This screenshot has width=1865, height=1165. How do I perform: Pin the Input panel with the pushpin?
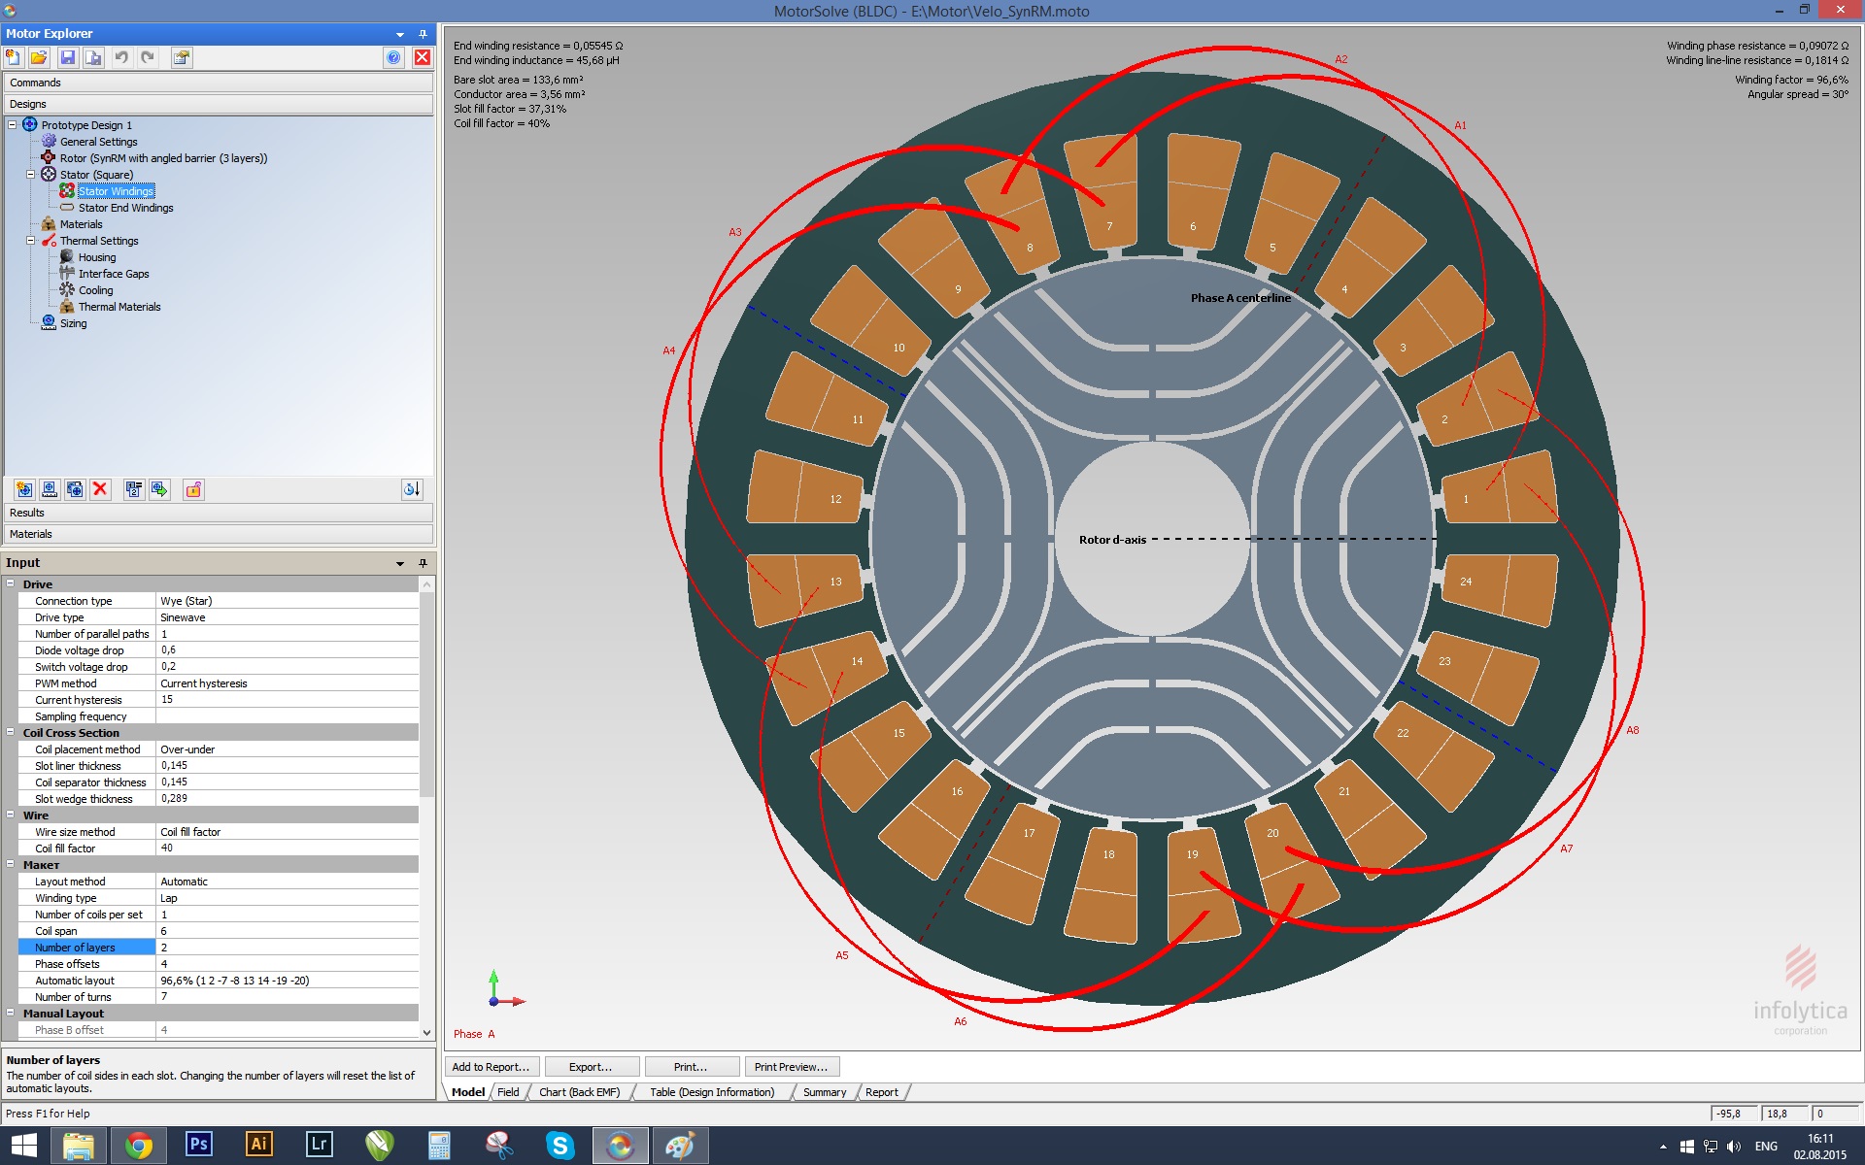coord(423,563)
